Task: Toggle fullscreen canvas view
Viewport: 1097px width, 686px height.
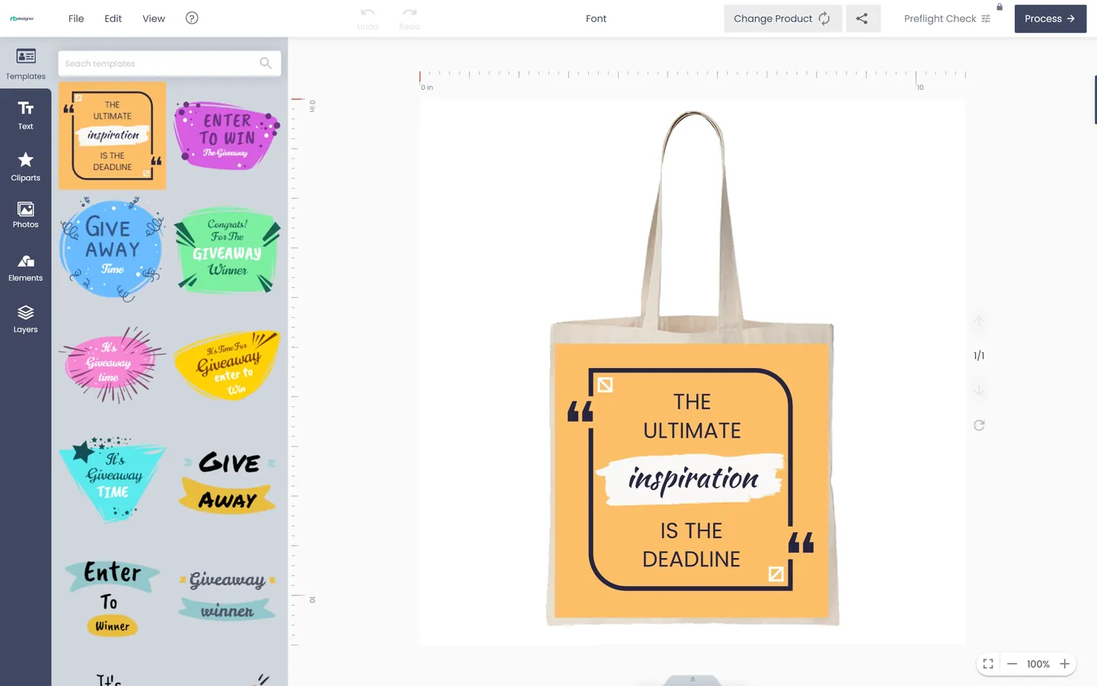Action: point(988,664)
